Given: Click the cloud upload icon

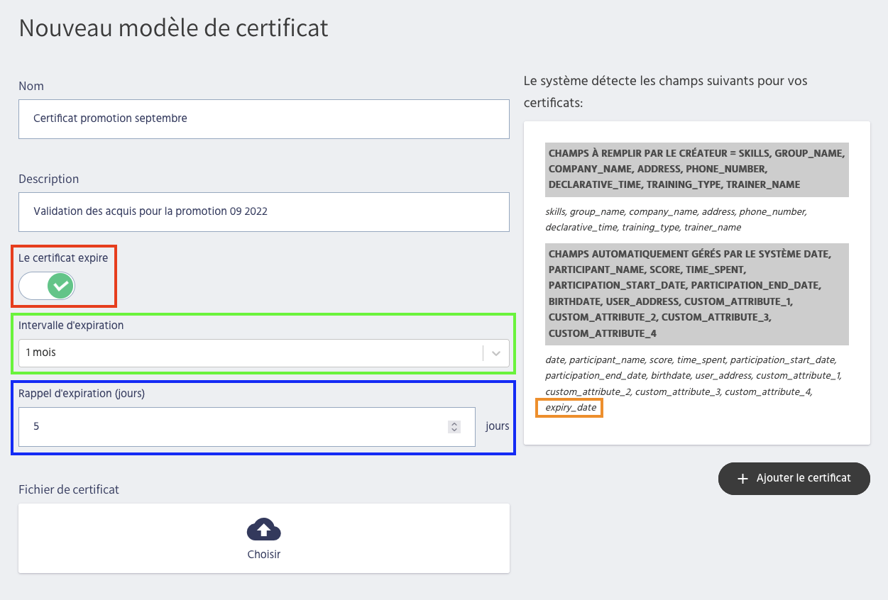Looking at the screenshot, I should tap(263, 530).
